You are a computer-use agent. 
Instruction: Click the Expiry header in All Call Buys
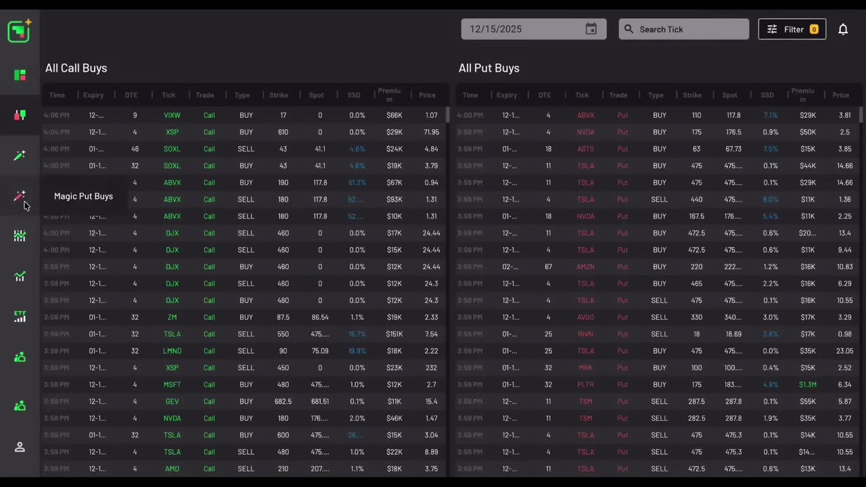(x=93, y=95)
